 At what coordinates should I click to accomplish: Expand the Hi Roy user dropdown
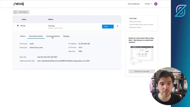point(148,4)
